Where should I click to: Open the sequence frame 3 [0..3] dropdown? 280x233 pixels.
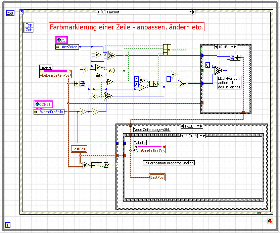[x=201, y=136]
